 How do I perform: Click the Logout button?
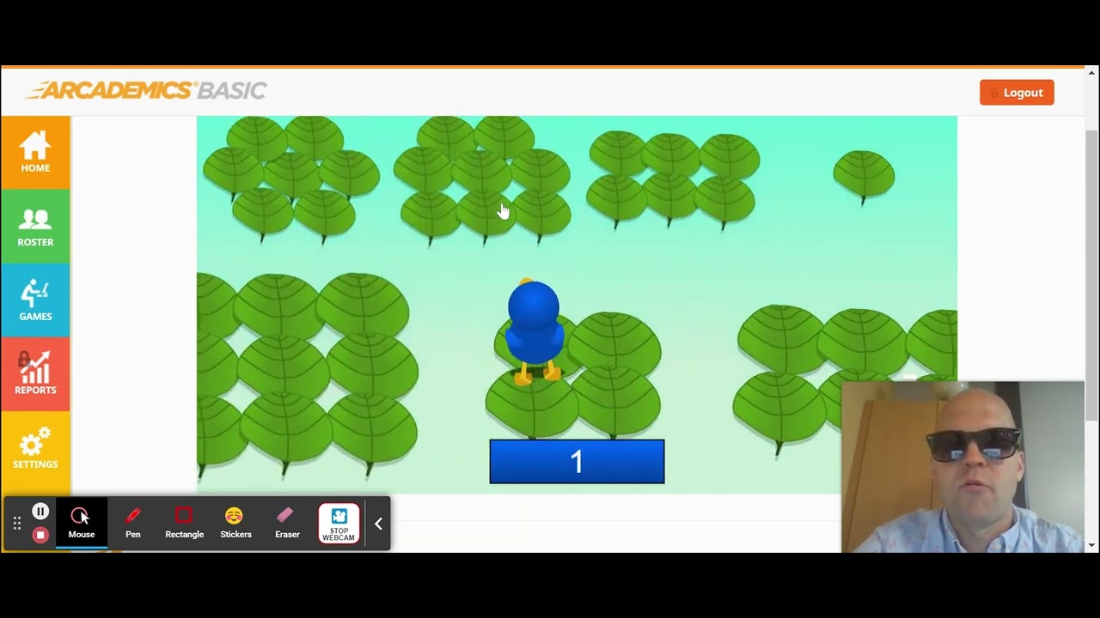[x=1017, y=93]
